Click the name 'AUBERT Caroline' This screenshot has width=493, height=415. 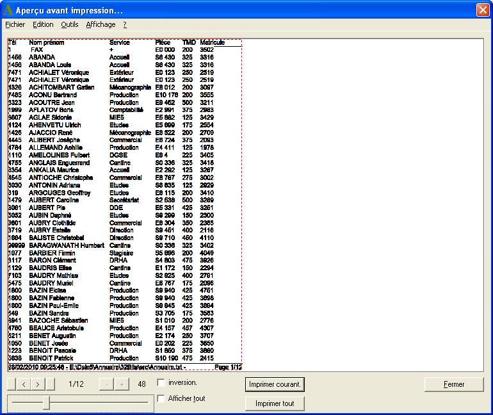54,200
